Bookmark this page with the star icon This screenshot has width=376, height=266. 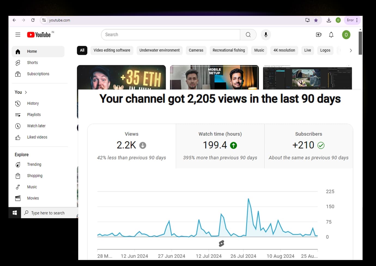click(316, 20)
